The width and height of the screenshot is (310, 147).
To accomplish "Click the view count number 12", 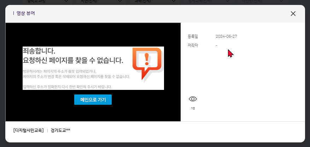I will pos(193,108).
